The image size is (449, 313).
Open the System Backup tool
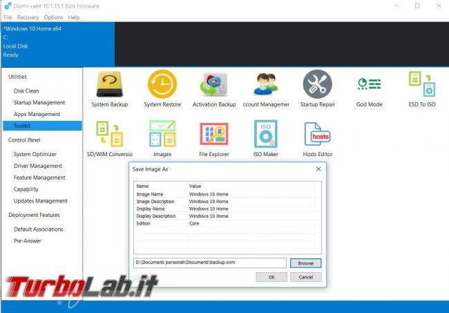coord(109,88)
